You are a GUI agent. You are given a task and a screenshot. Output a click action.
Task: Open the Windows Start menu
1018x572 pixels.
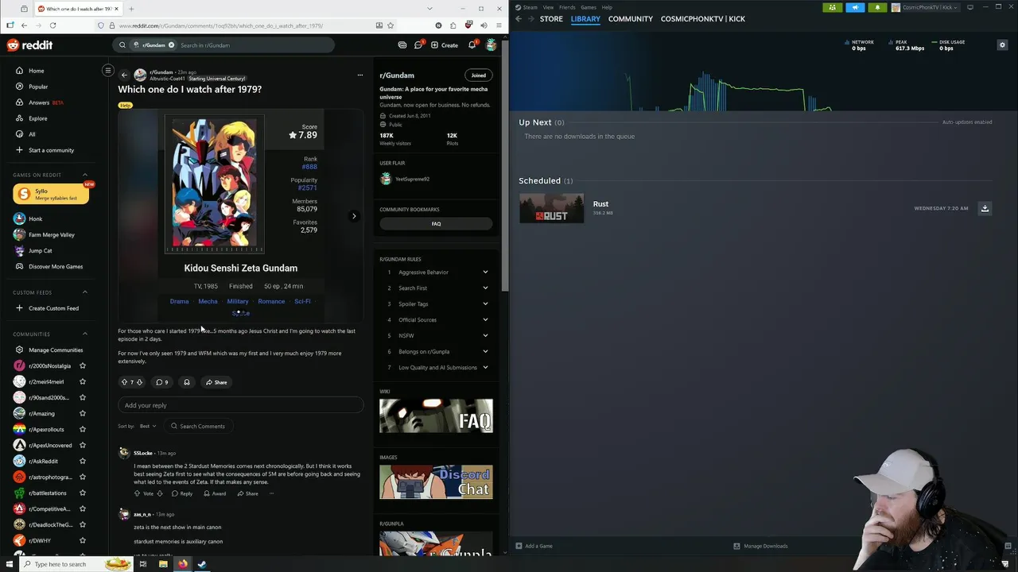coord(10,564)
